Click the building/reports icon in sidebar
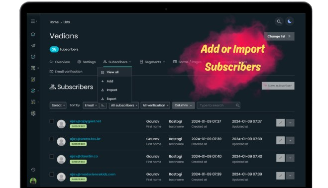The width and height of the screenshot is (328, 188). 33,102
